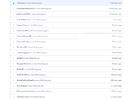Click the follower icon in the 15 minutes ago row

coord(13,9)
